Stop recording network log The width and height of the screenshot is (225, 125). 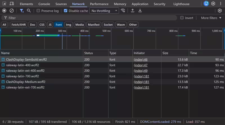coord(4,11)
